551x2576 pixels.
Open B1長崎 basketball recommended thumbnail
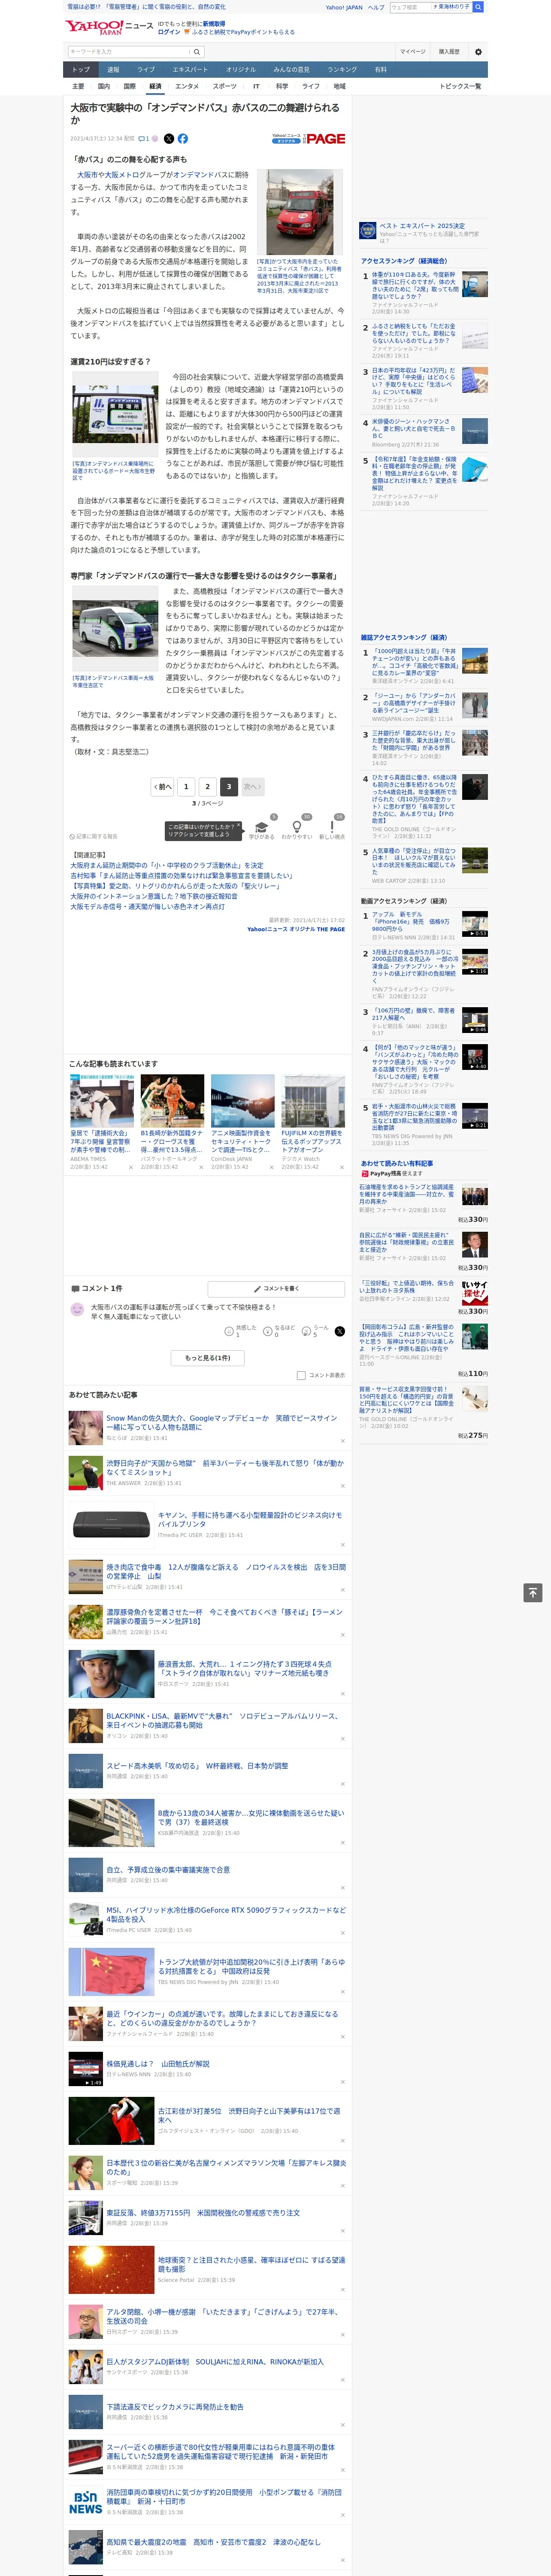[x=172, y=1100]
